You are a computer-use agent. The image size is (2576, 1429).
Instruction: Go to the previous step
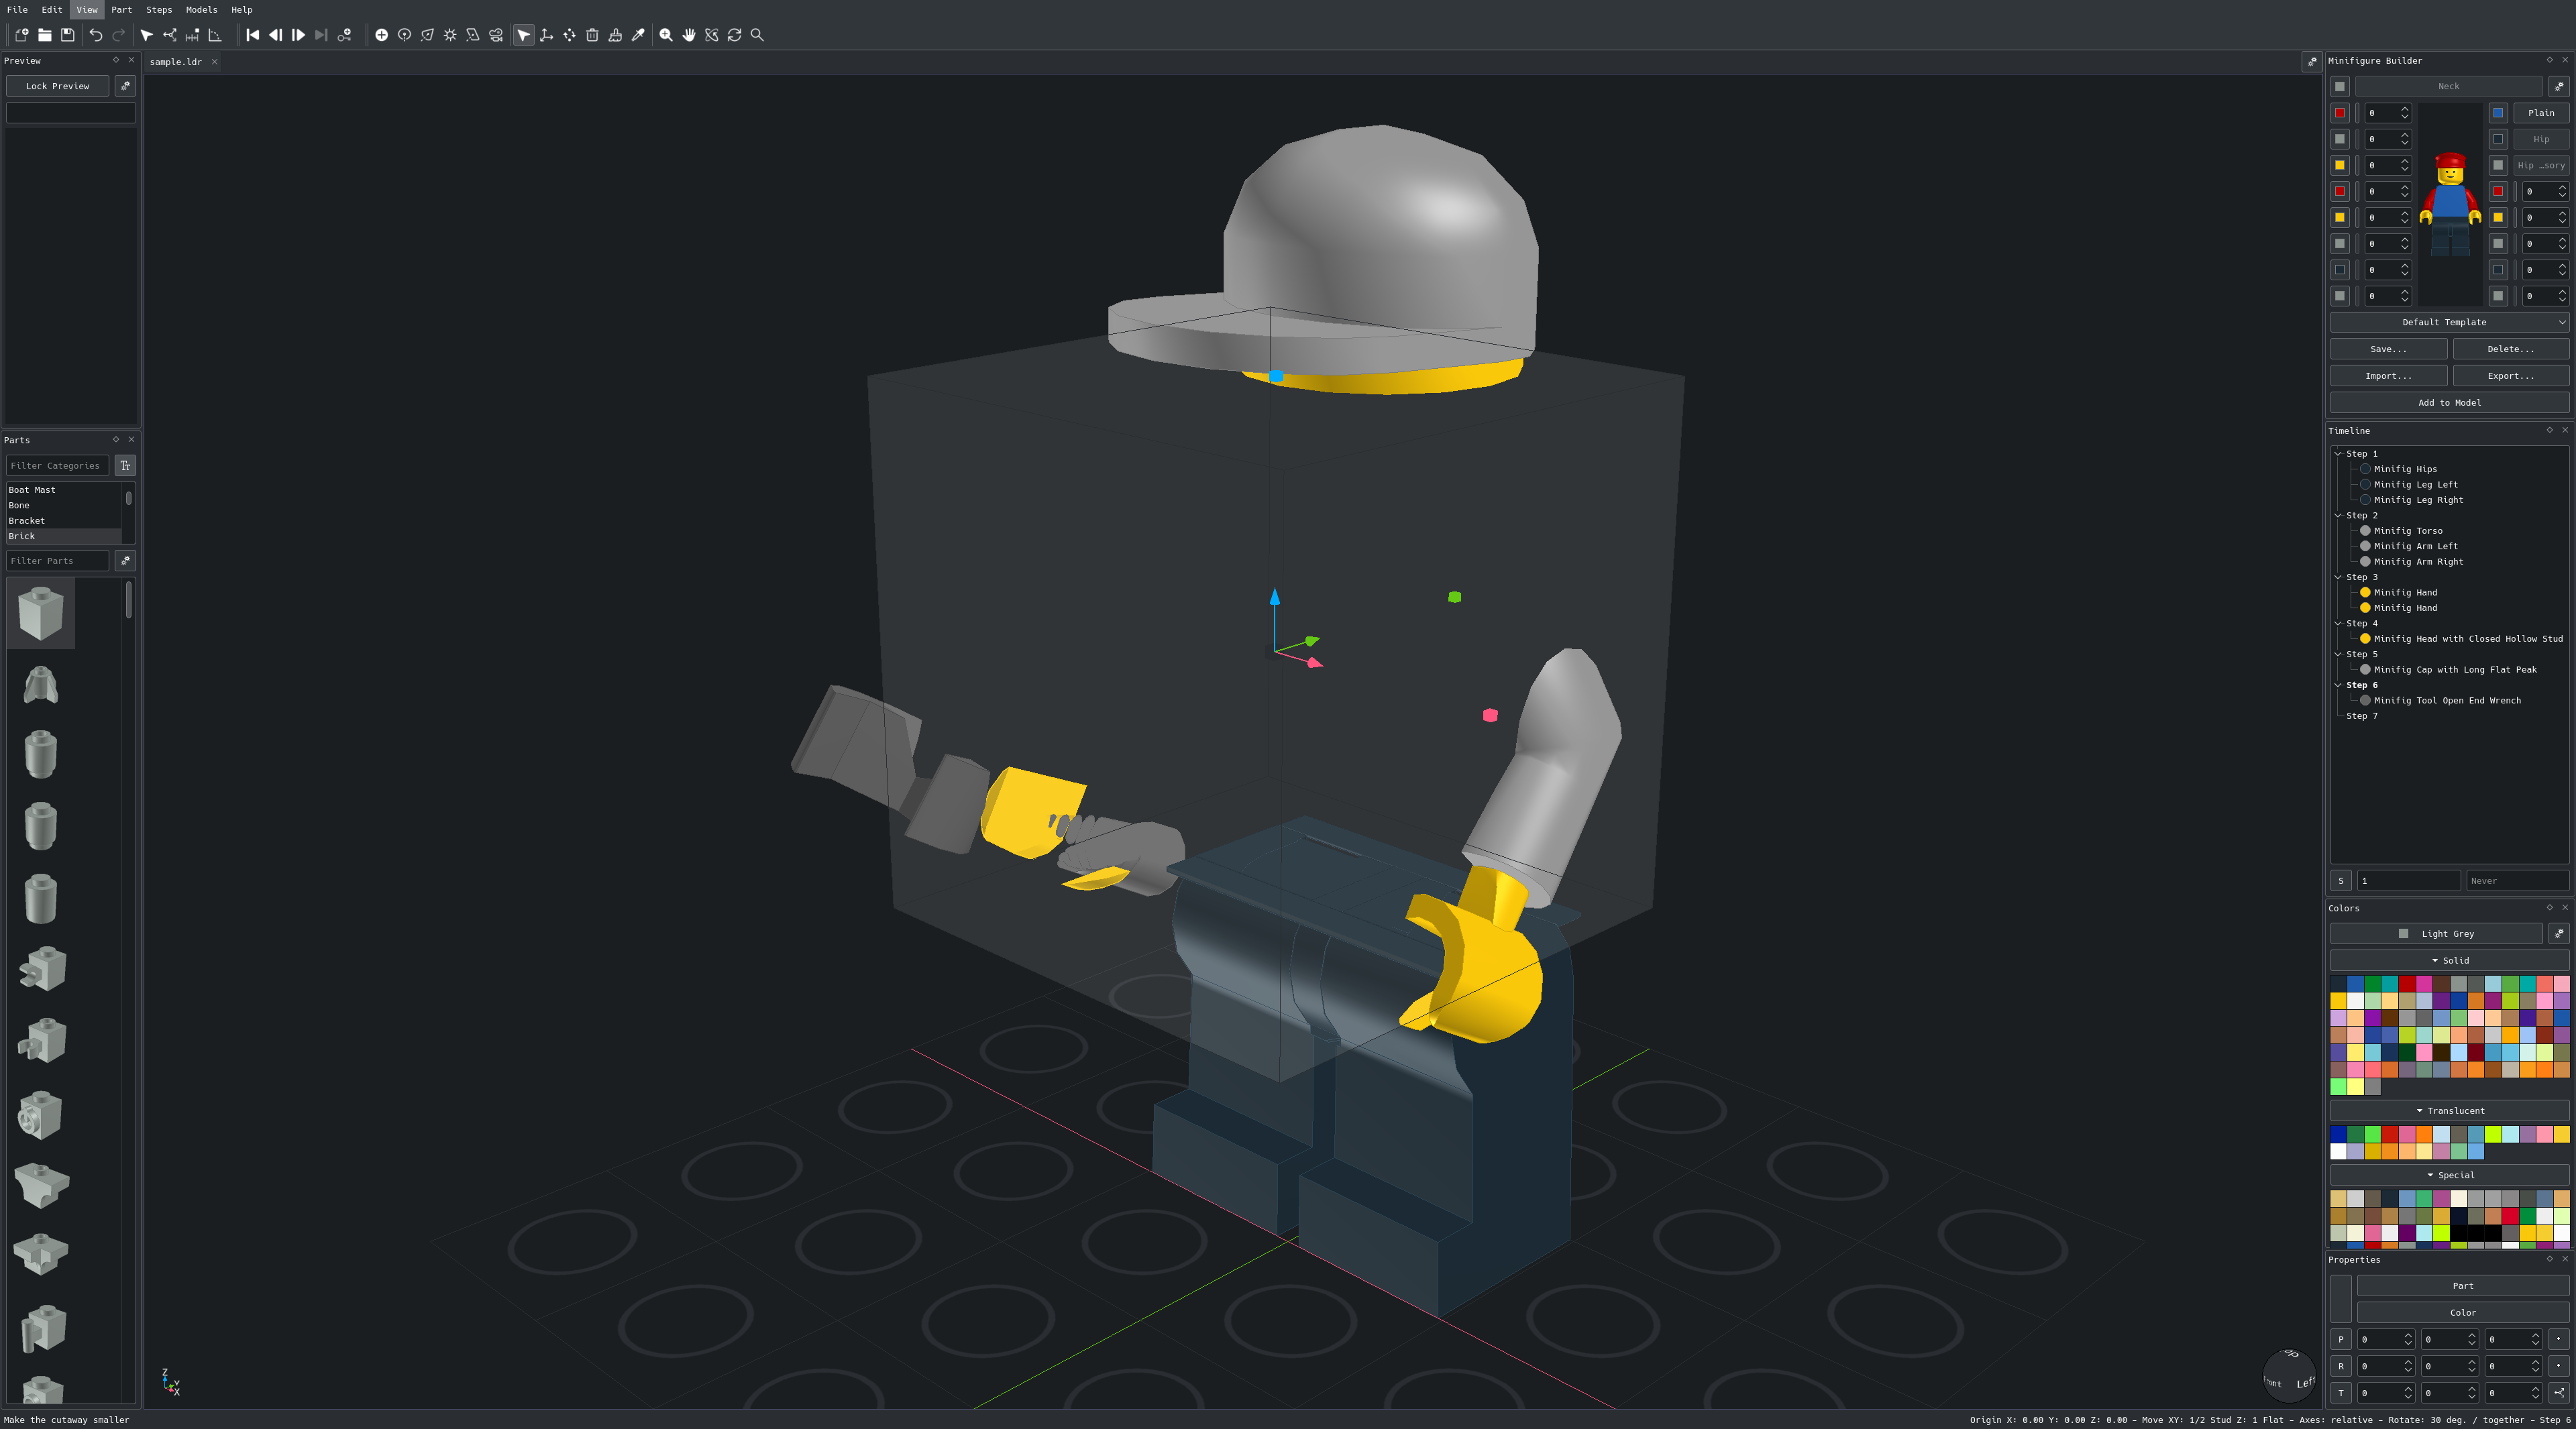click(x=276, y=35)
